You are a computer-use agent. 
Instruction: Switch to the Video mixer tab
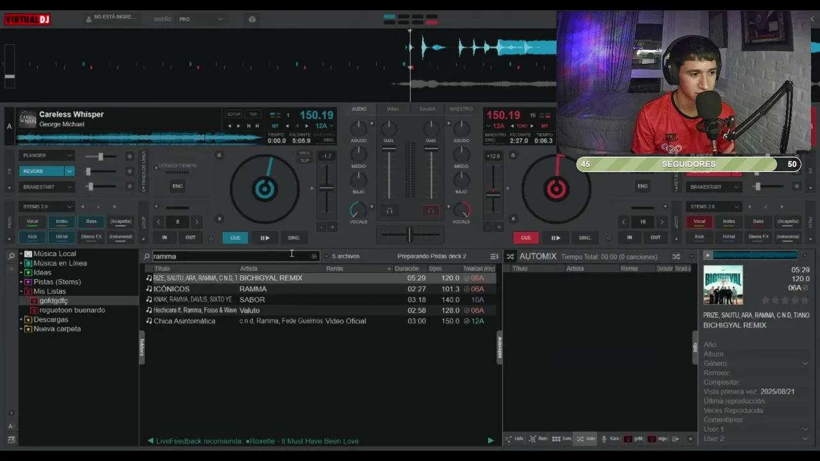pyautogui.click(x=393, y=109)
